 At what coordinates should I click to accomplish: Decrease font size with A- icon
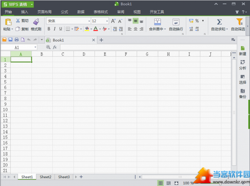[120, 21]
